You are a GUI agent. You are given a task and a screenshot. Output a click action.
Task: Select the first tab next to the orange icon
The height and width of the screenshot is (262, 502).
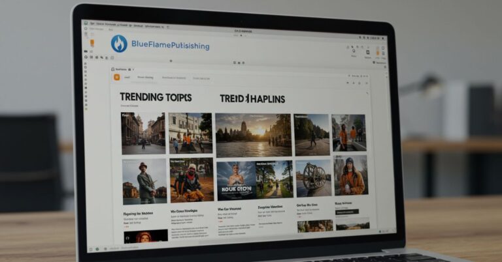pyautogui.click(x=127, y=77)
